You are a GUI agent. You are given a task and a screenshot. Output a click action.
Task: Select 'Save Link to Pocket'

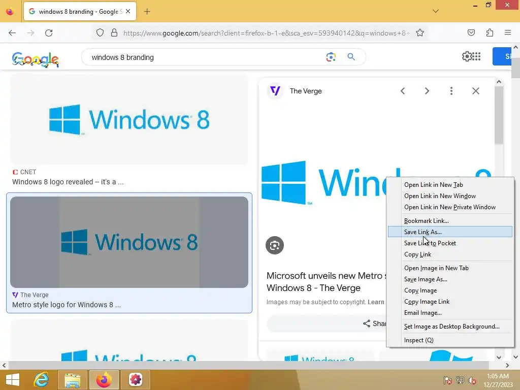[450, 243]
